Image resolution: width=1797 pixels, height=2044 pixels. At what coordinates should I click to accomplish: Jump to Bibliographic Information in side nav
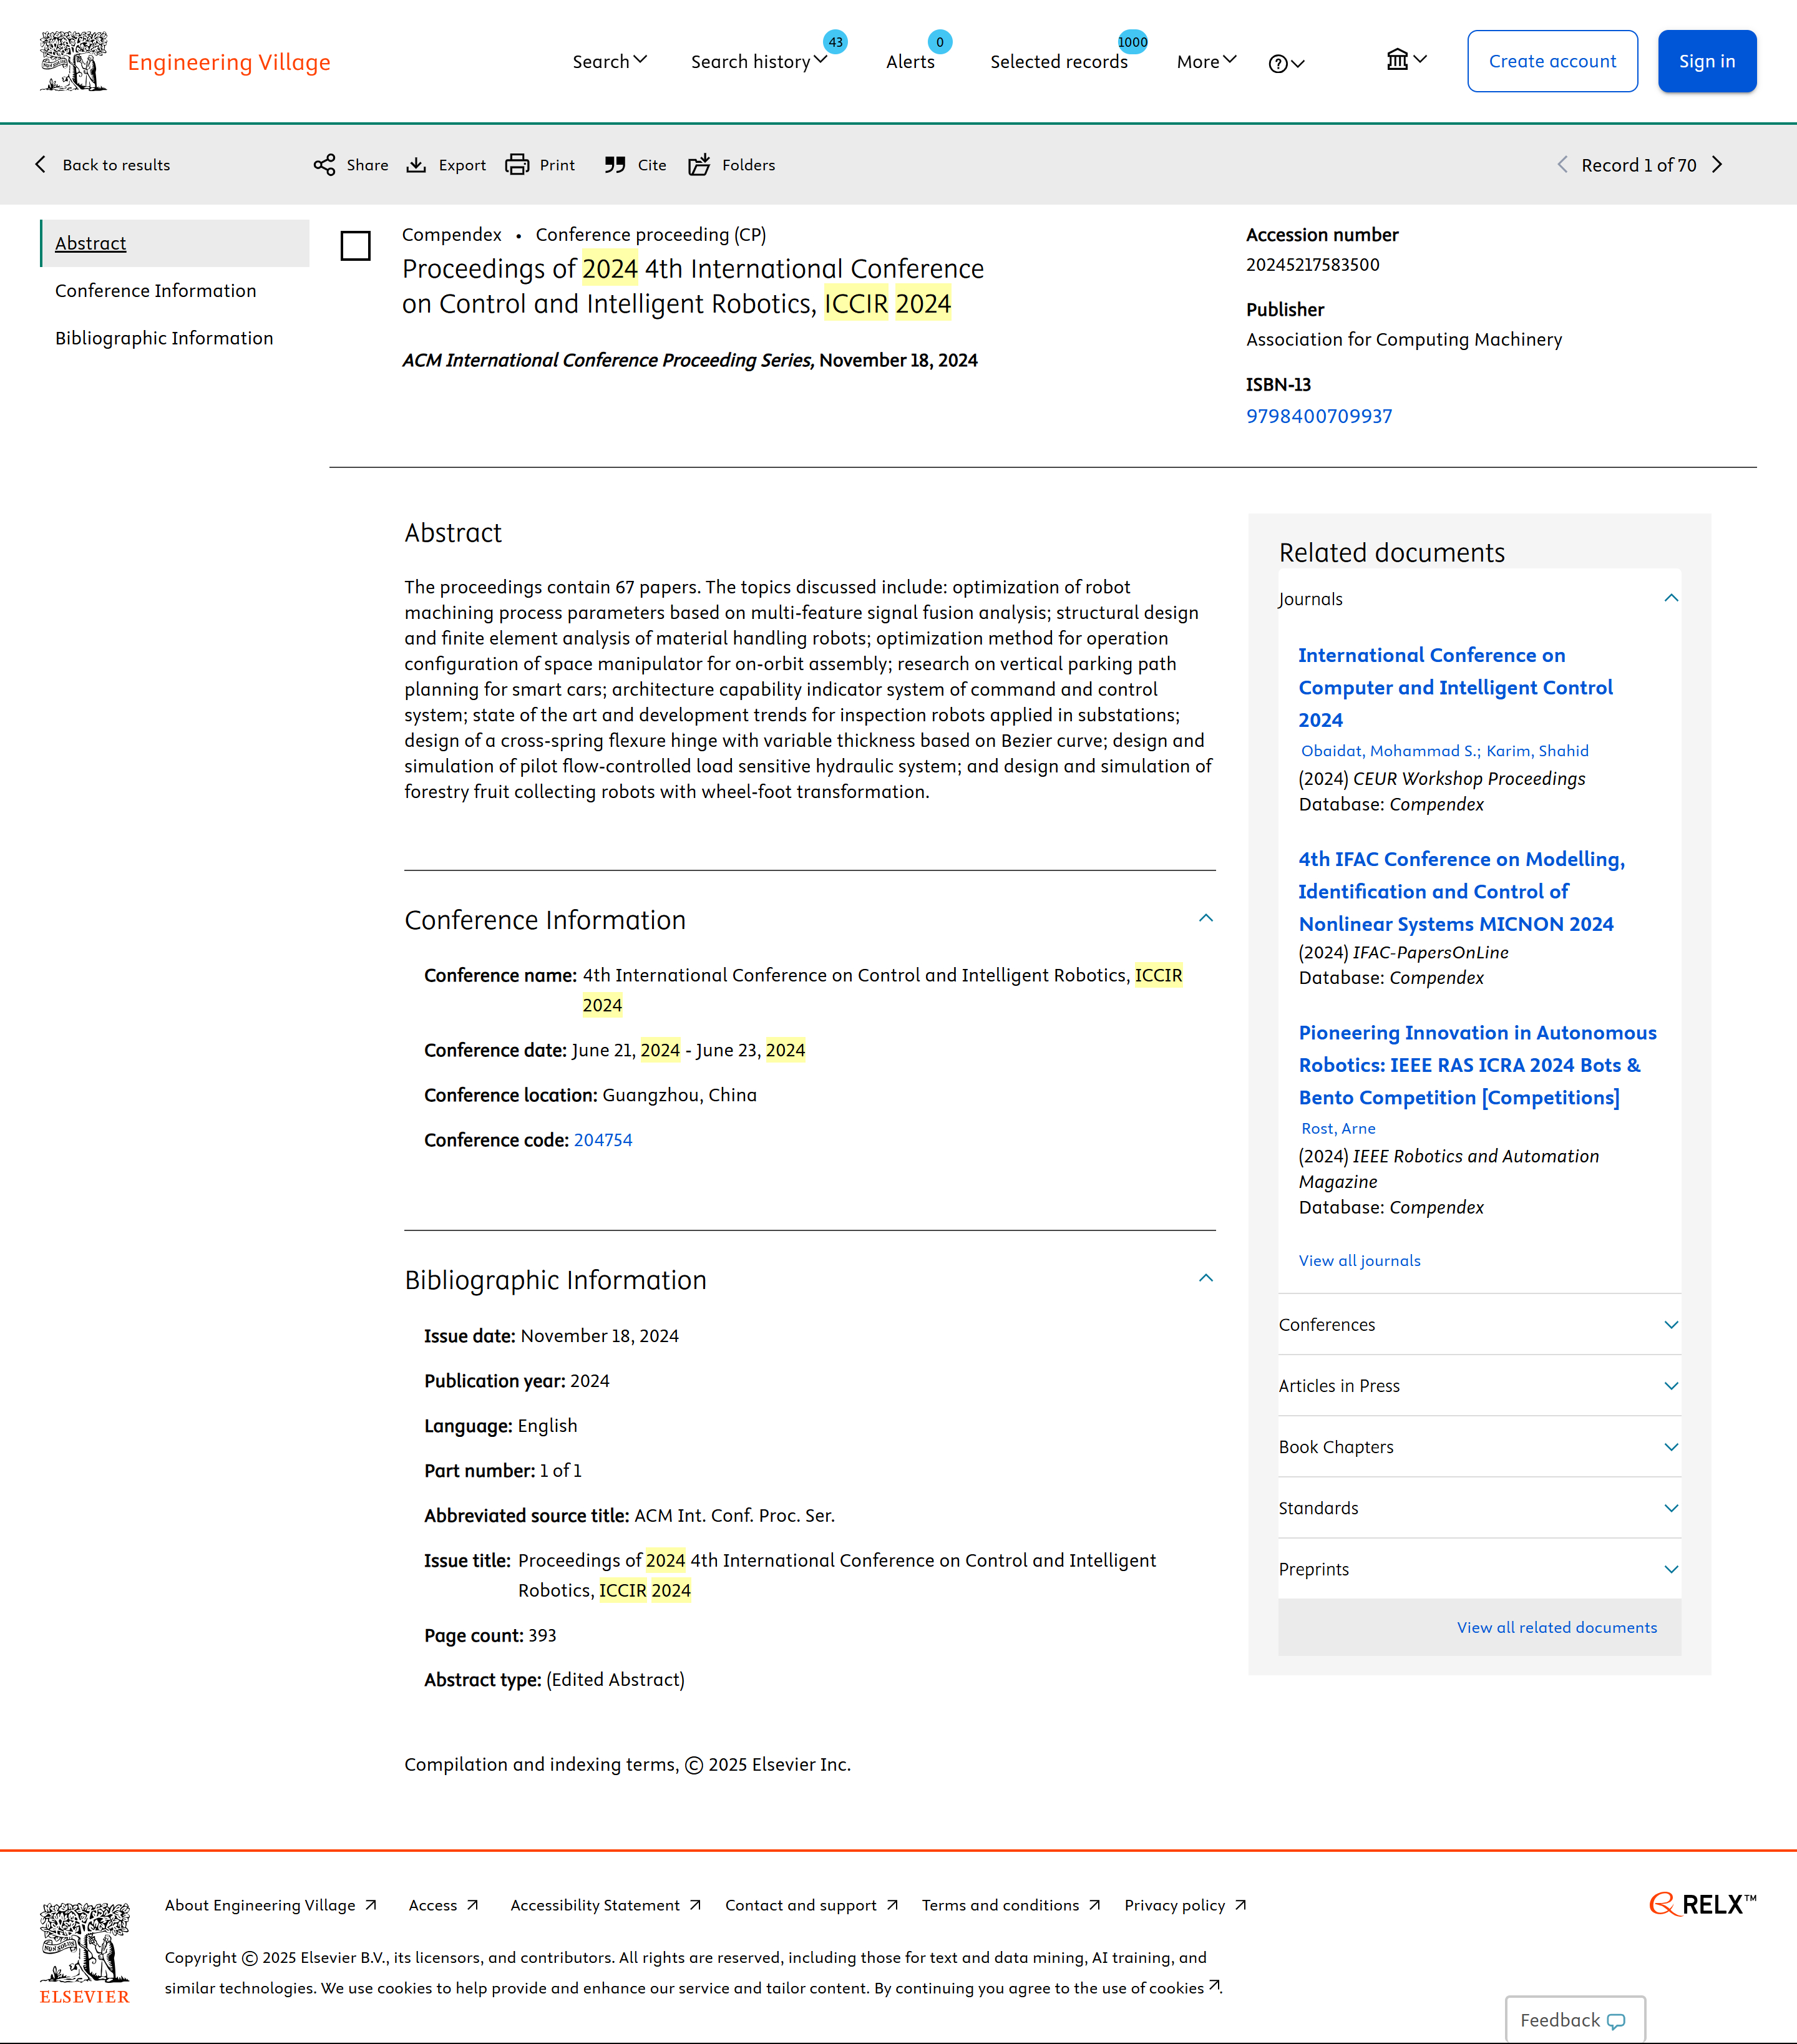164,338
